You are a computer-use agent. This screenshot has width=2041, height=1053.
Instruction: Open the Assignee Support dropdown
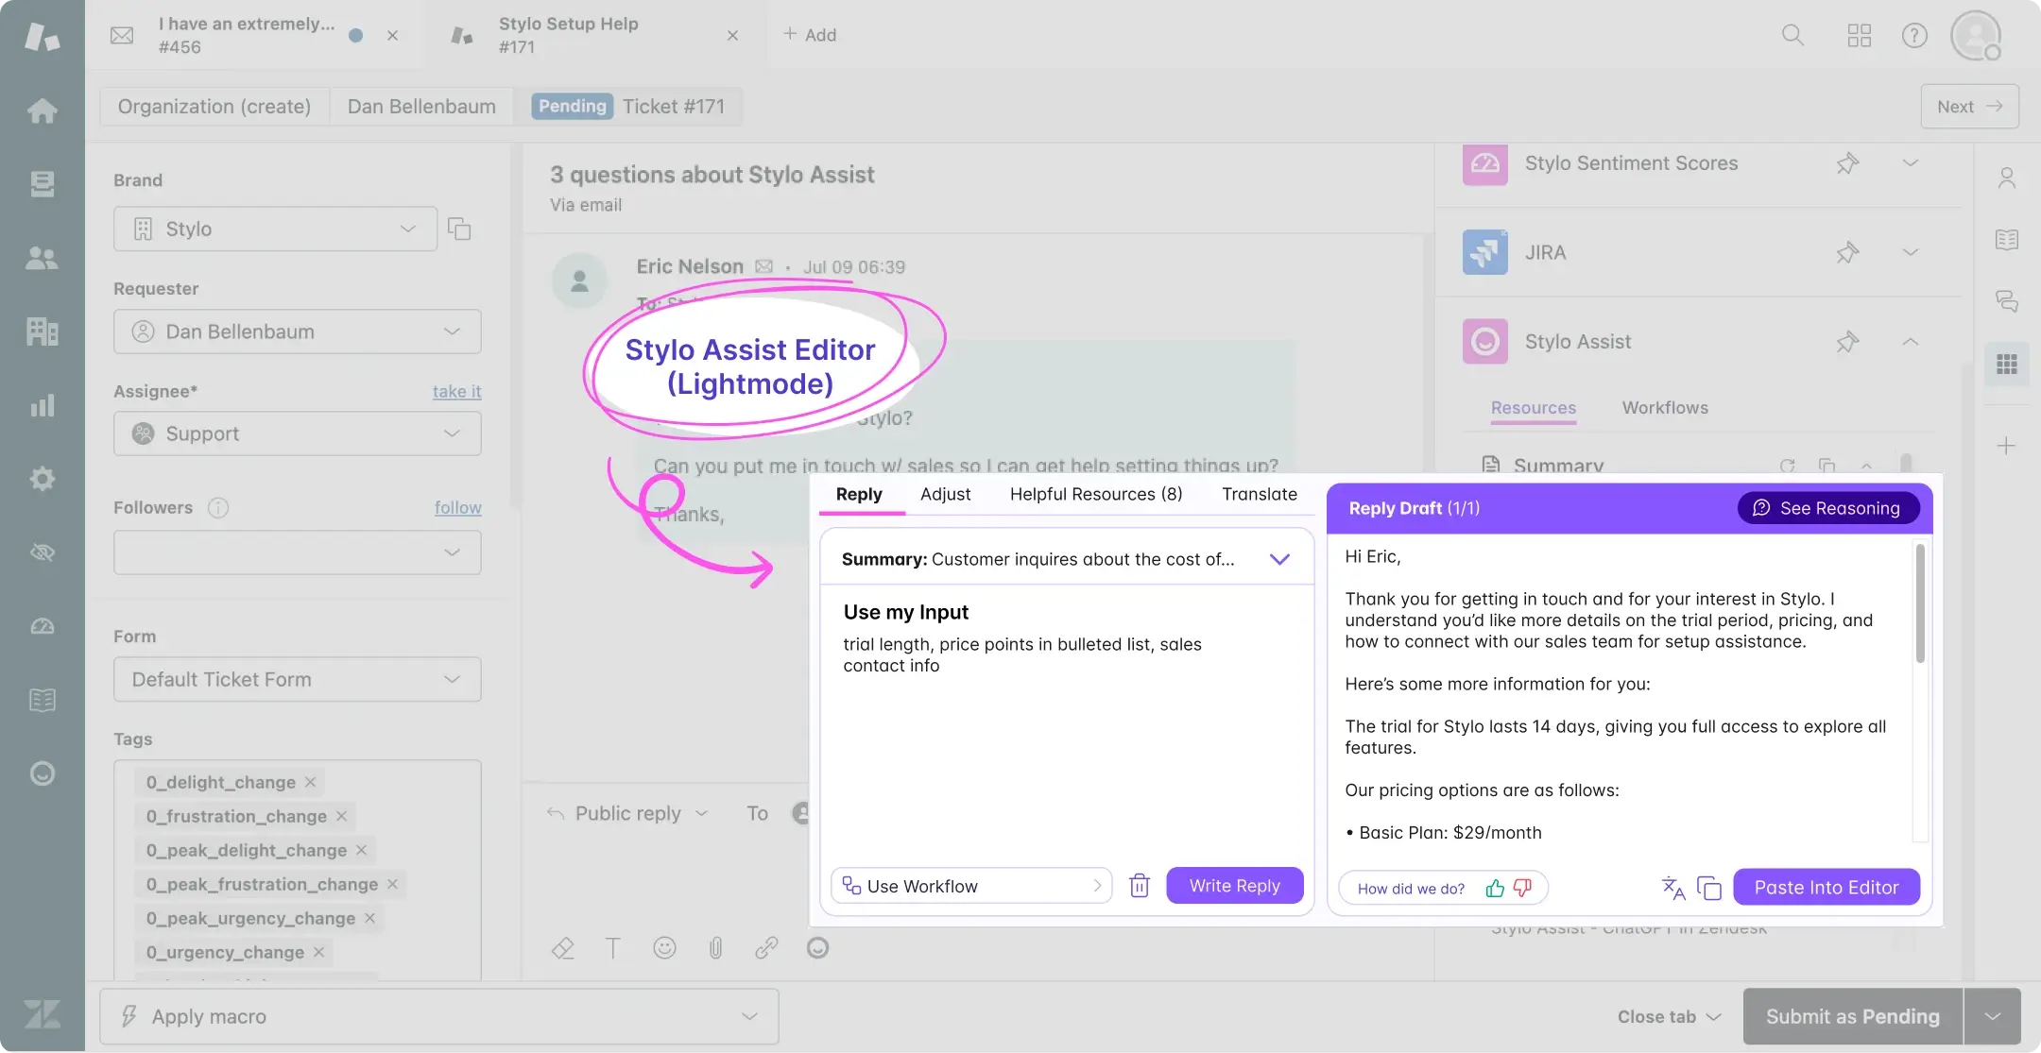(x=297, y=433)
